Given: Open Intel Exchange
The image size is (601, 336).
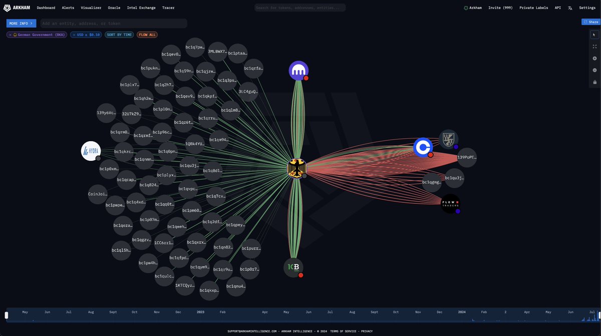Looking at the screenshot, I should pos(141,8).
